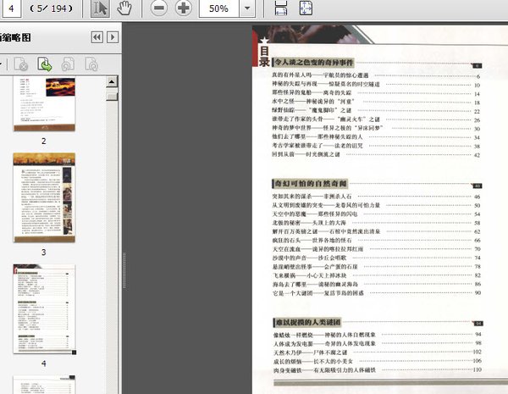Image resolution: width=508 pixels, height=394 pixels.
Task: Click the green-arrow extract page icon
Action: tap(45, 64)
